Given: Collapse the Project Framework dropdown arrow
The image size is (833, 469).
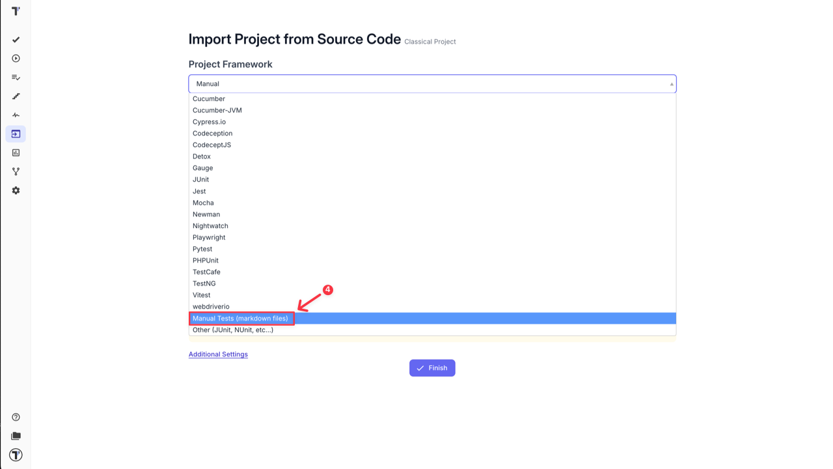Looking at the screenshot, I should [671, 83].
